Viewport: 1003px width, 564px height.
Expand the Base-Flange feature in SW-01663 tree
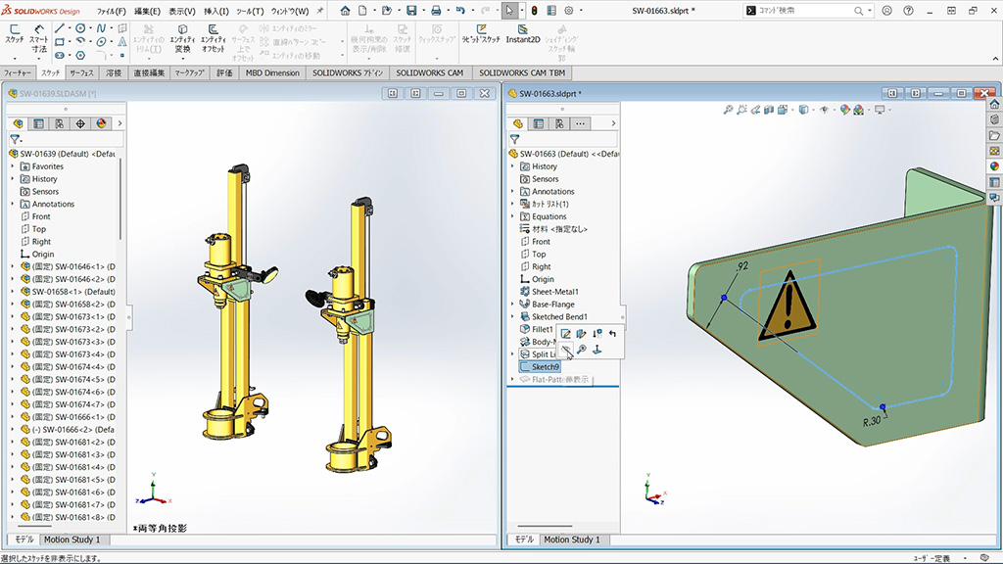click(x=512, y=305)
